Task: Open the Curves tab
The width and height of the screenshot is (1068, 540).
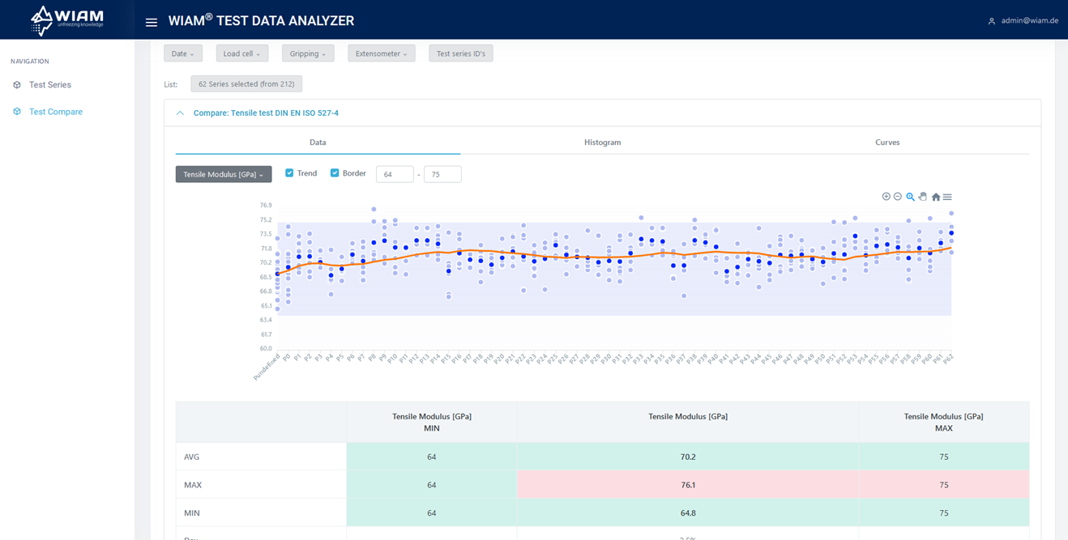Action: pyautogui.click(x=887, y=142)
